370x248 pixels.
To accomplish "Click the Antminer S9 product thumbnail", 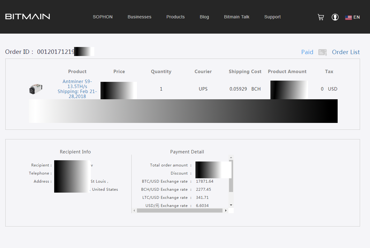I will 36,89.
